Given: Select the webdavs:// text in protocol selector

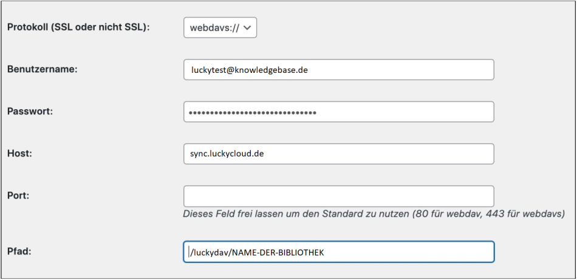Looking at the screenshot, I should (x=214, y=27).
